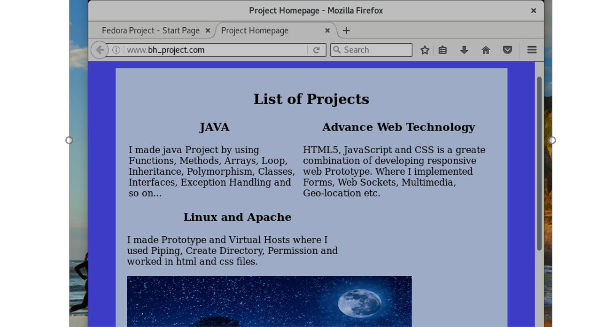This screenshot has width=613, height=327.
Task: Click the night sky moon image
Action: [x=269, y=301]
